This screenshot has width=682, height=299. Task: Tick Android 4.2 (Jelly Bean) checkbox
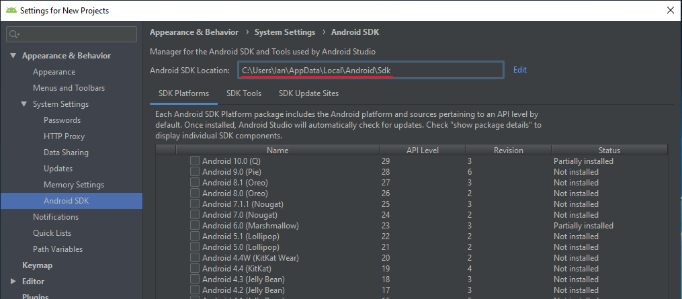click(195, 290)
